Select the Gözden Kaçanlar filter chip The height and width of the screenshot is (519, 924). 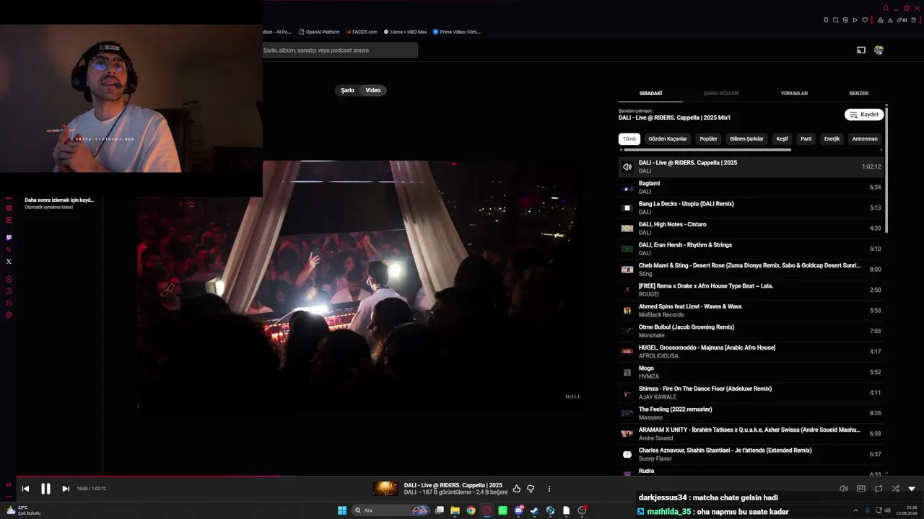tap(668, 139)
